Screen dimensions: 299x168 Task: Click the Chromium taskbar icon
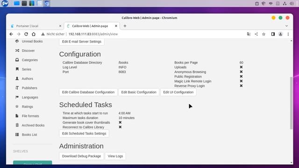[x=47, y=3]
